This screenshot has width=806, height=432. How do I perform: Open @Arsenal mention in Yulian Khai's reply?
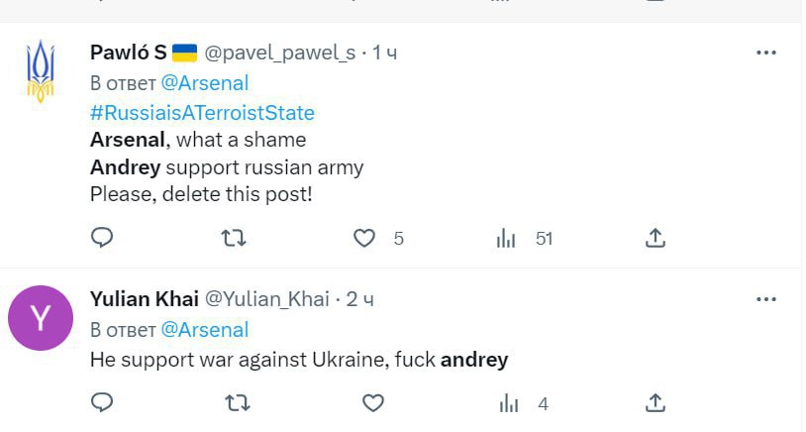[204, 329]
